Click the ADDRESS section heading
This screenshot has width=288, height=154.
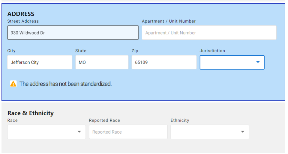pyautogui.click(x=21, y=14)
